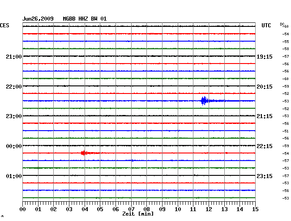Click the DC value -58

286,49
